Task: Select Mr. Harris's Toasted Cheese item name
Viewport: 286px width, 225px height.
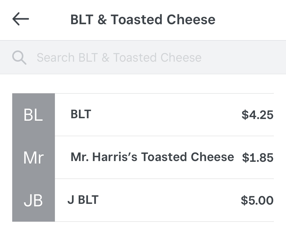Action: (152, 157)
